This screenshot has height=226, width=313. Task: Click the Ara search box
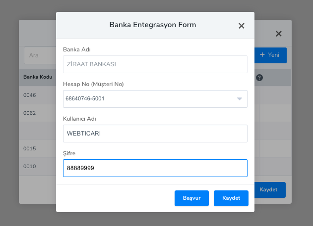pos(40,55)
